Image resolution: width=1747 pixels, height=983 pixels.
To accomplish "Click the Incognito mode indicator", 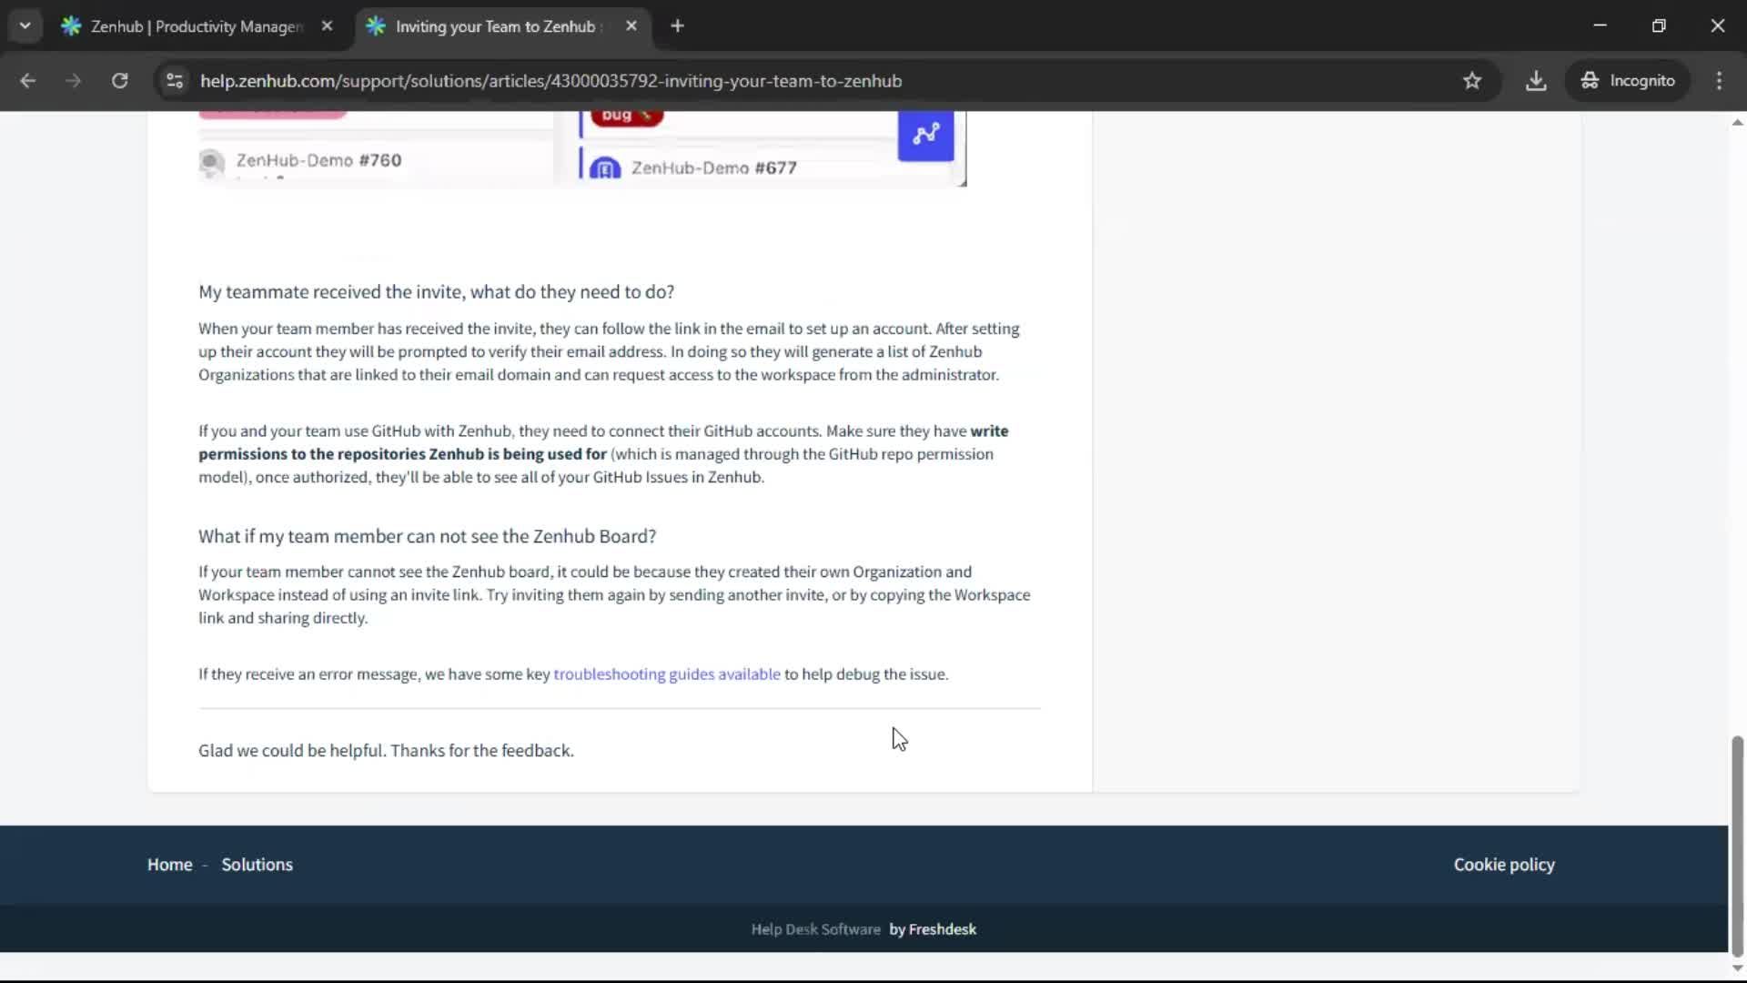I will tap(1628, 80).
